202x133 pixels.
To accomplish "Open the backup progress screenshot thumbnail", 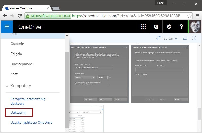I will [x=160, y=74].
